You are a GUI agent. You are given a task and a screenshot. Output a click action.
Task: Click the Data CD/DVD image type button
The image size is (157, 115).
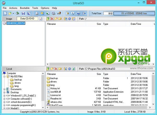[x=27, y=19]
